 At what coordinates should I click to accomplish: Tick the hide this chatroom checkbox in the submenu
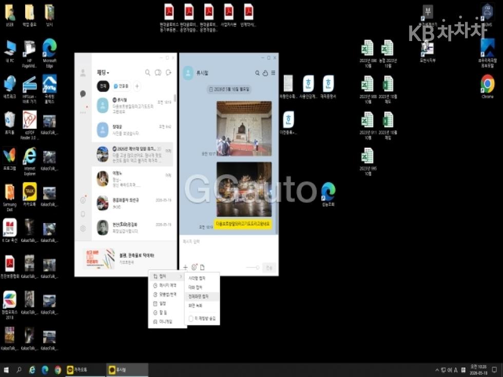[191, 319]
